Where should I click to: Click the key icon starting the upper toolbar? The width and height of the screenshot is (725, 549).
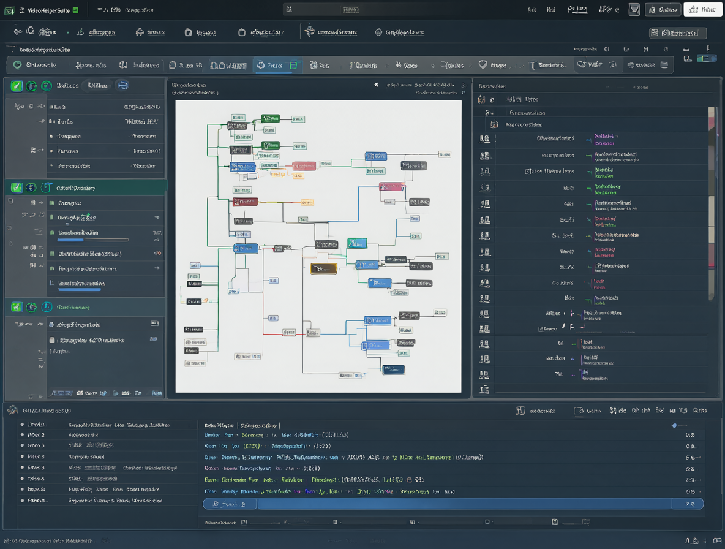tap(18, 31)
